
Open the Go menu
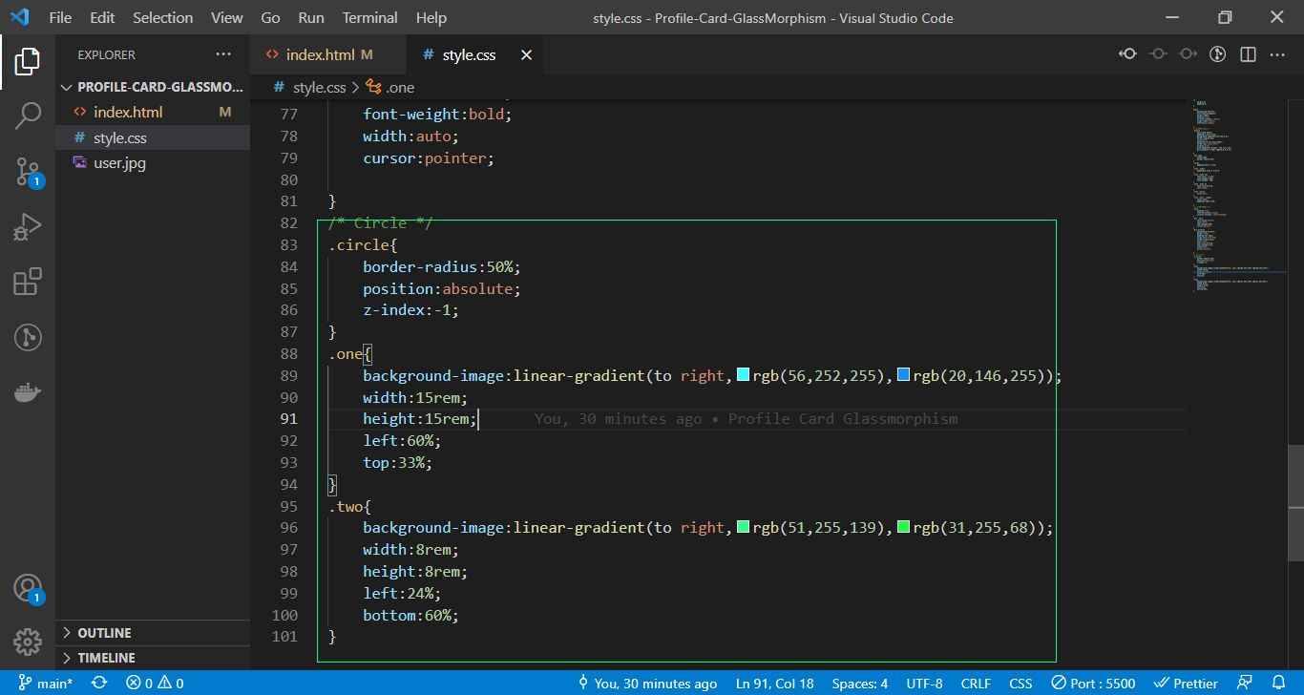tap(270, 17)
